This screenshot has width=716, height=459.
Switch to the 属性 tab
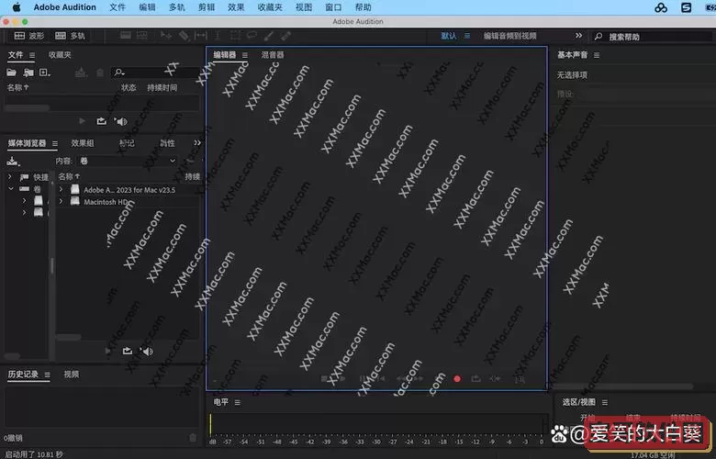click(x=167, y=143)
